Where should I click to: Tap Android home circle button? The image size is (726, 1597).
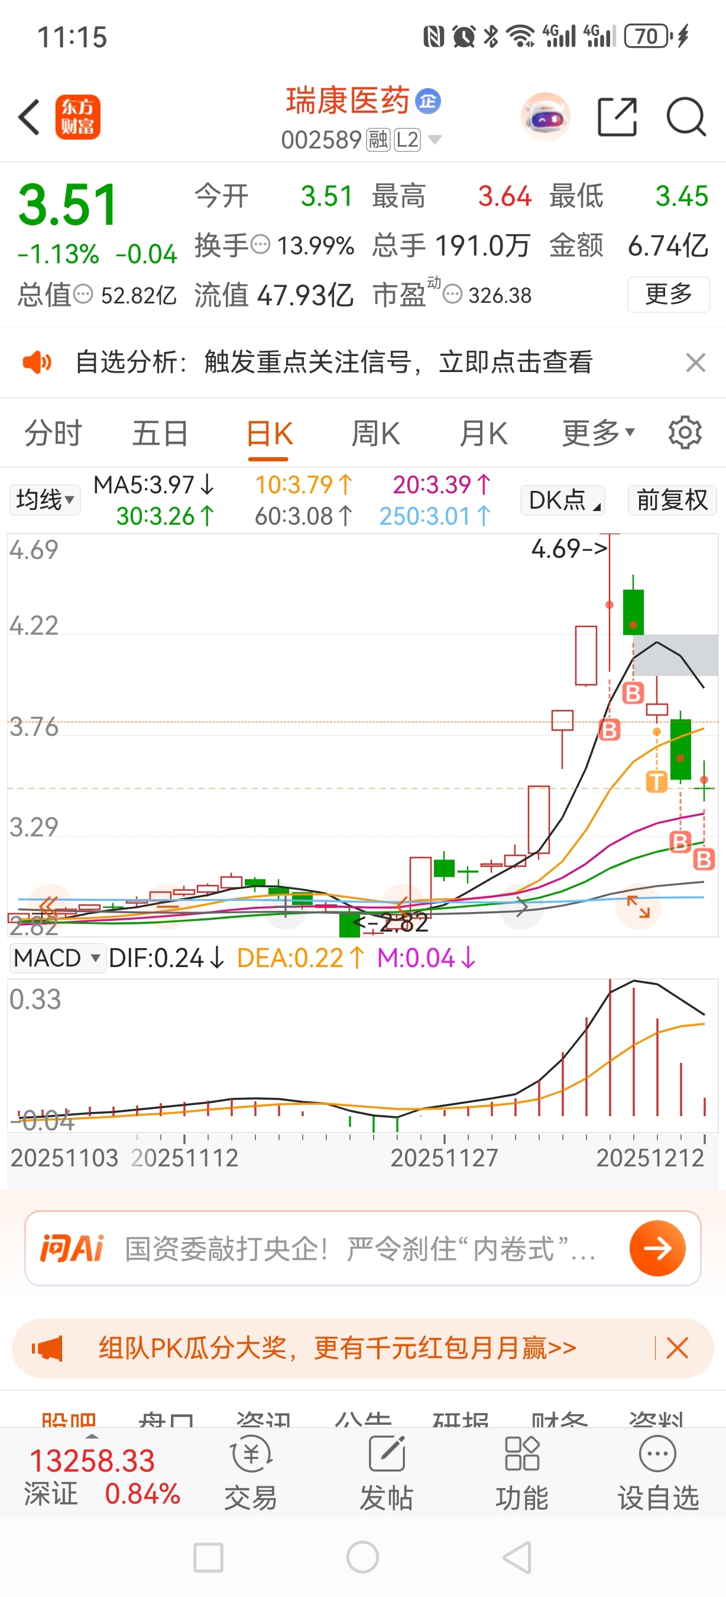[363, 1557]
